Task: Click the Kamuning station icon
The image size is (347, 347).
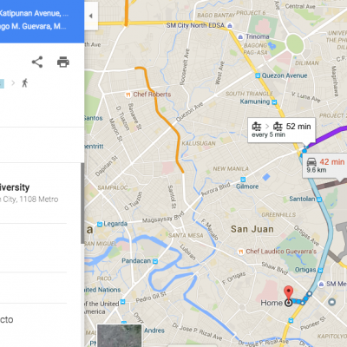Action: pyautogui.click(x=274, y=101)
